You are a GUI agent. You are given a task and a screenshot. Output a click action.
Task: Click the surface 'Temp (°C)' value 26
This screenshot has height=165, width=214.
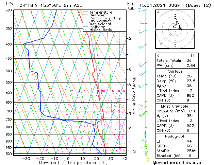pyautogui.click(x=189, y=76)
